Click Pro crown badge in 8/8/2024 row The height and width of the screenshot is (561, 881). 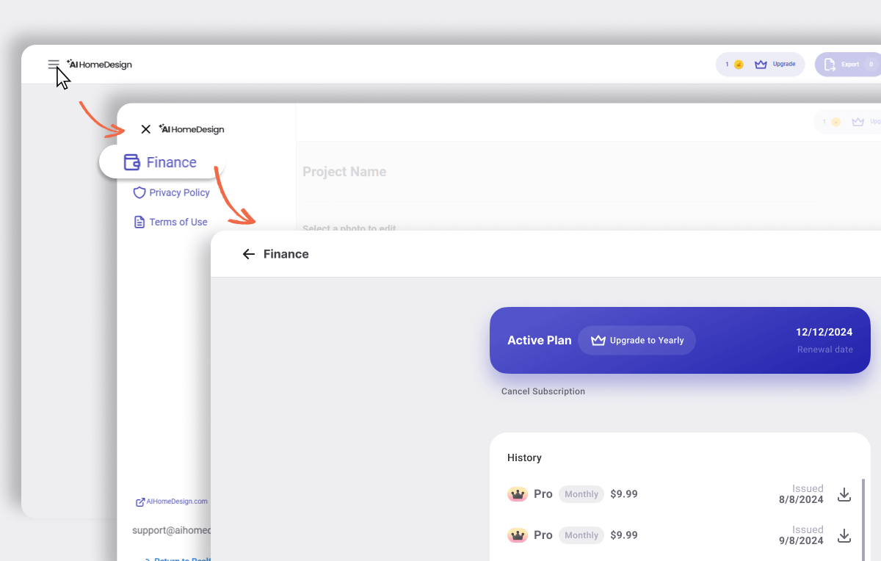point(518,494)
